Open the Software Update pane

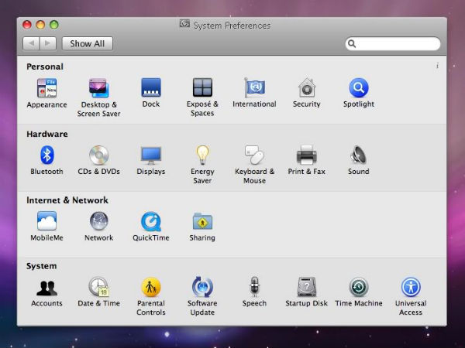click(202, 288)
